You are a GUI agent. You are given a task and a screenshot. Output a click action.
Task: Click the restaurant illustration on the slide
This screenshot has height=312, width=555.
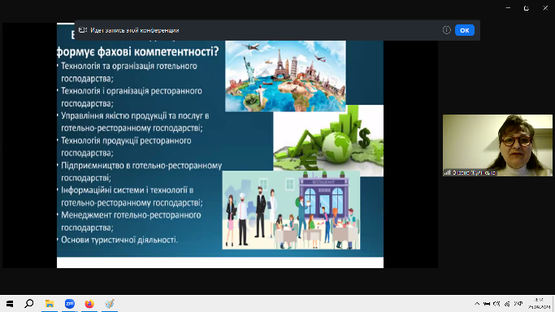pyautogui.click(x=291, y=210)
